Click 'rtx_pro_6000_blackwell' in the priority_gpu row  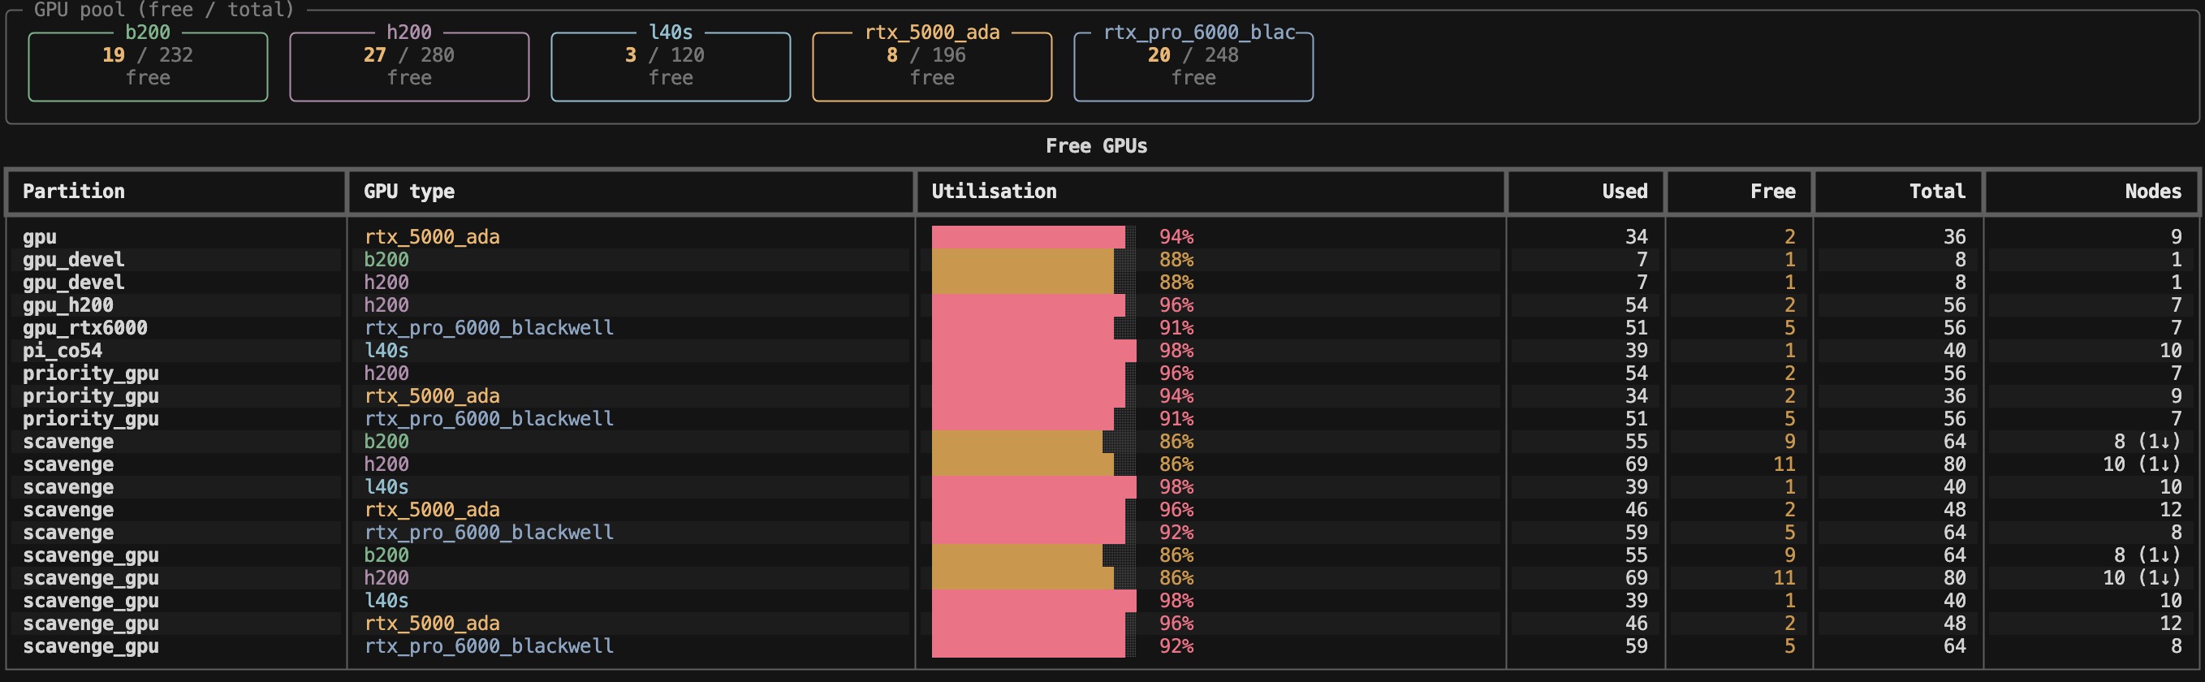coord(489,419)
